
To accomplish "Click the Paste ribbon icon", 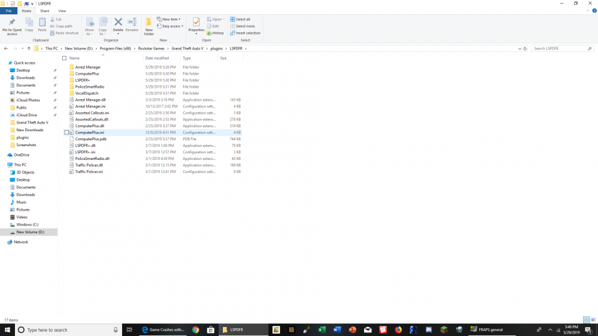I will coord(42,22).
